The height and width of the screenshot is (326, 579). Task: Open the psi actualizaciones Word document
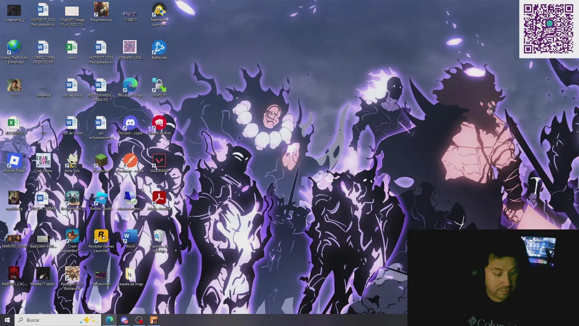click(101, 128)
